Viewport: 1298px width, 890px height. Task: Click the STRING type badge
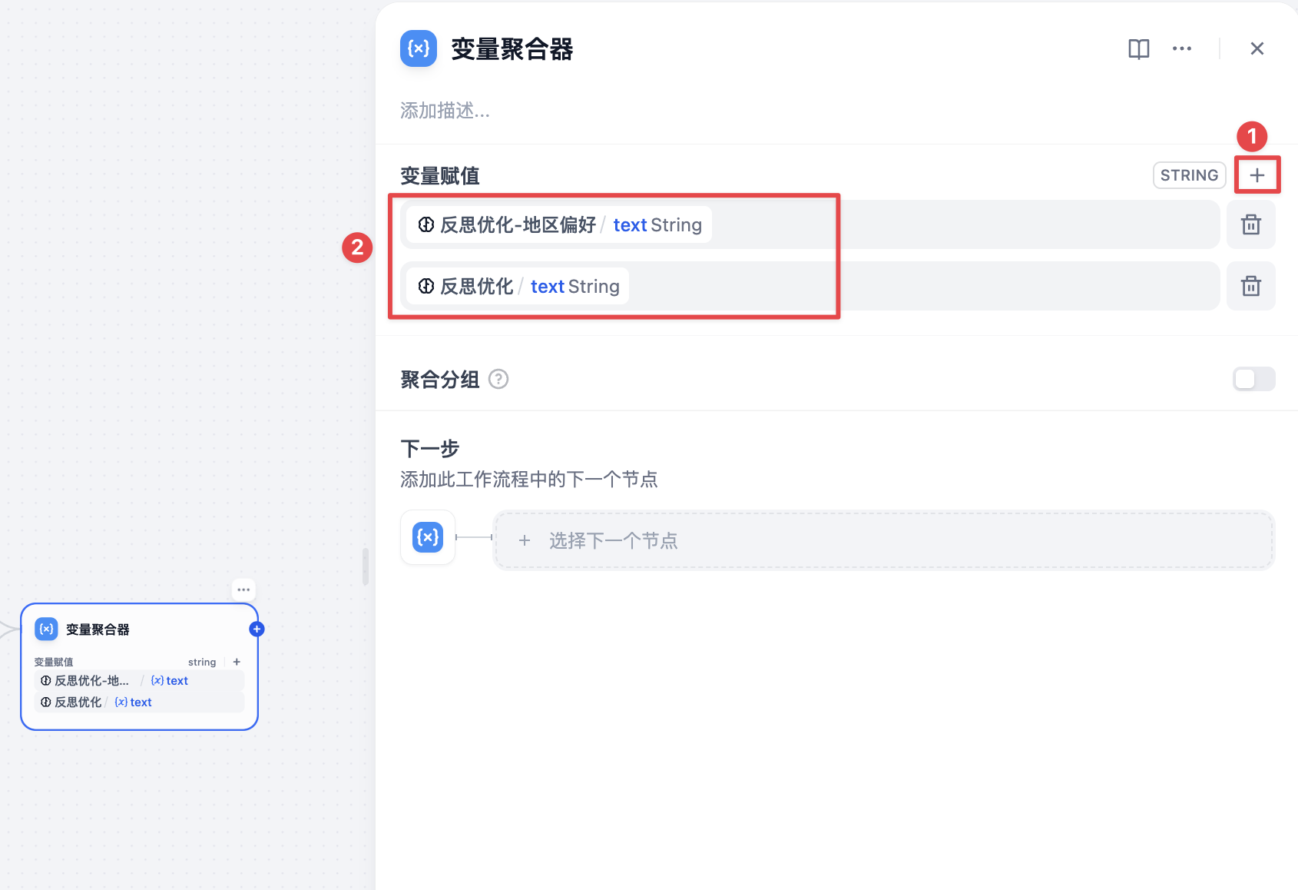pyautogui.click(x=1189, y=175)
